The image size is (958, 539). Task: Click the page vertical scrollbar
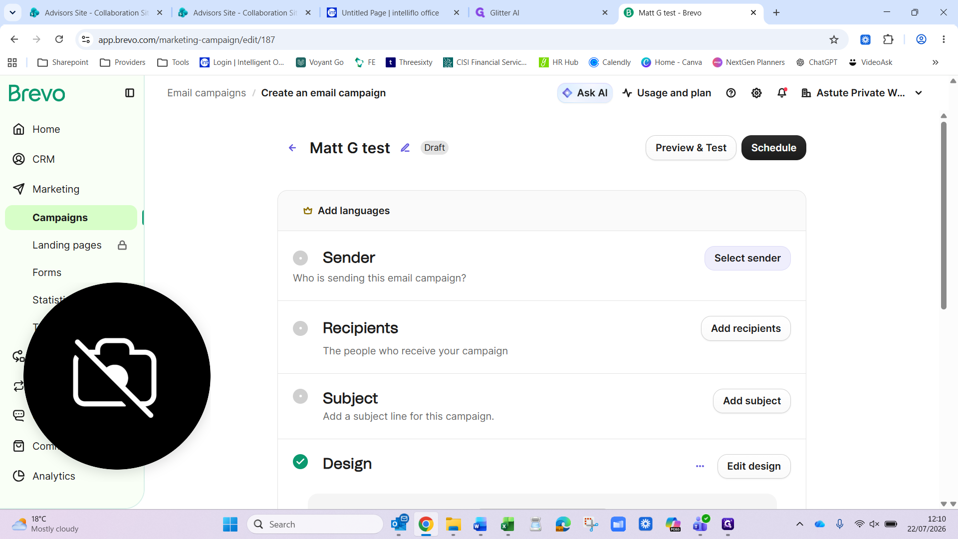(944, 215)
